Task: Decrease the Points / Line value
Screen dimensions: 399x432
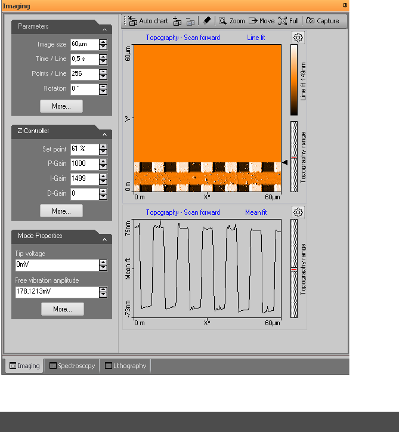Action: pyautogui.click(x=103, y=77)
